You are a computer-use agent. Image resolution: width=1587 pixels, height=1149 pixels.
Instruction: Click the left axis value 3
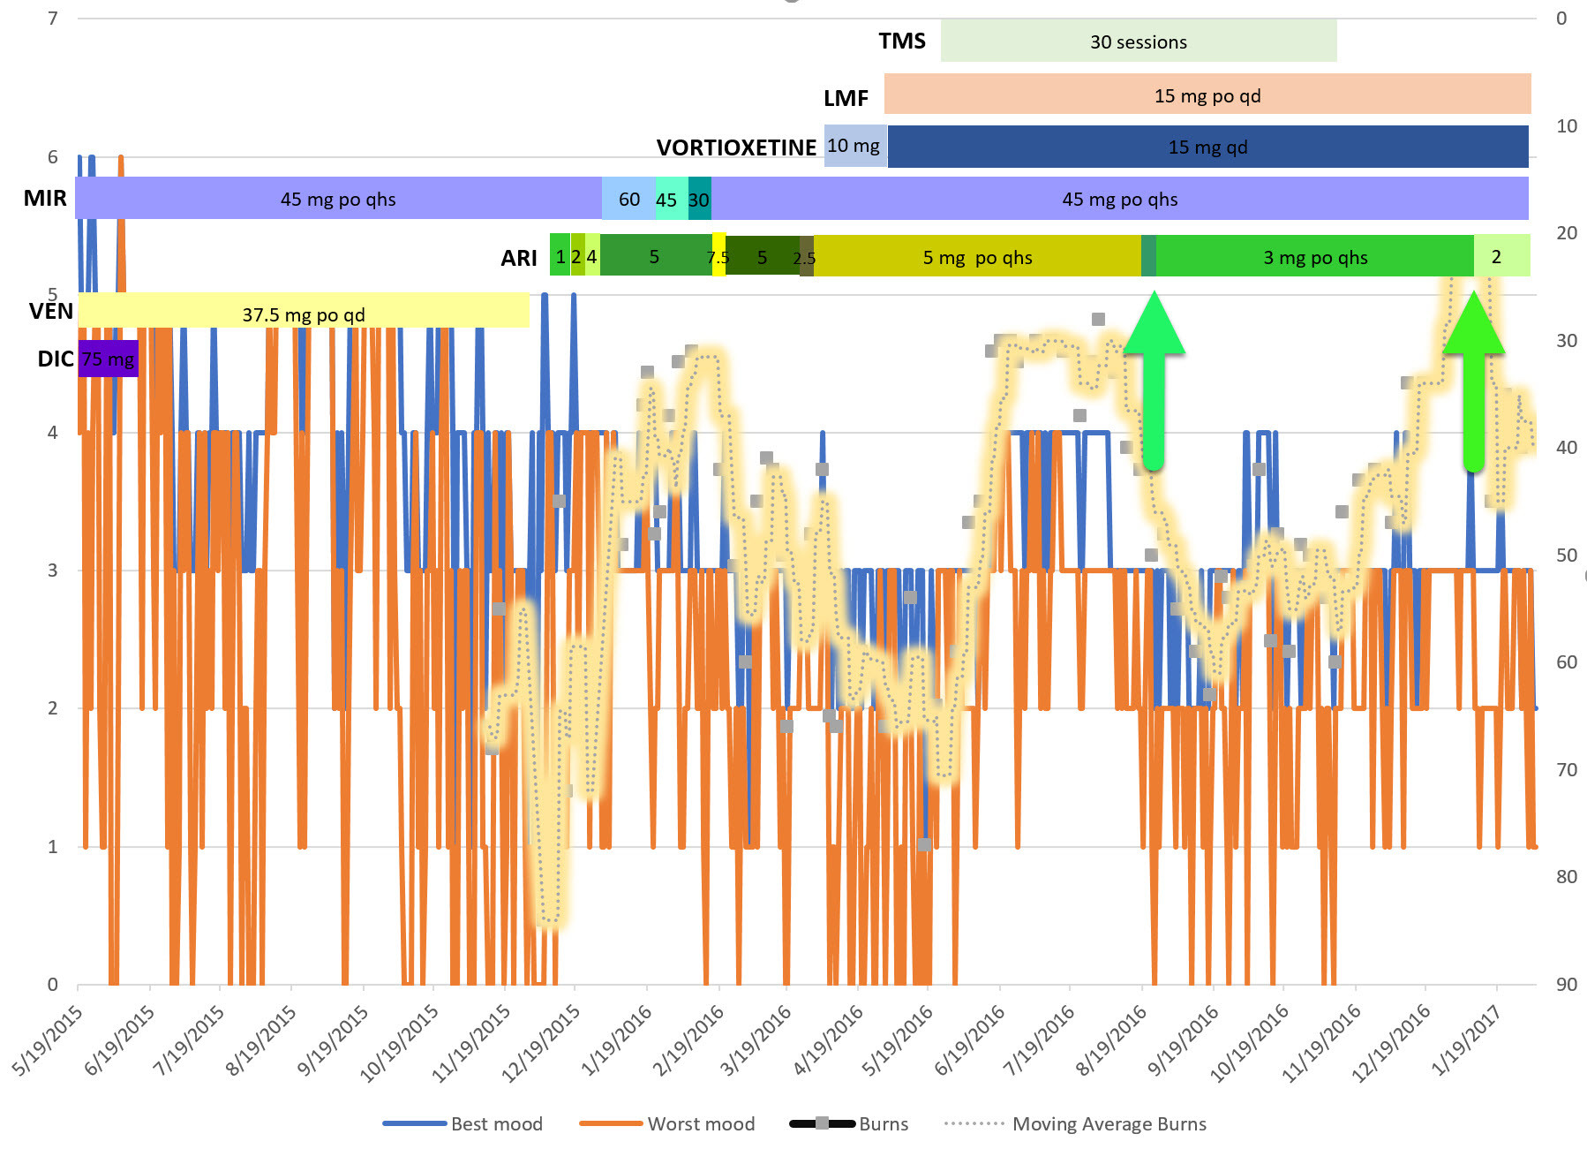[53, 570]
